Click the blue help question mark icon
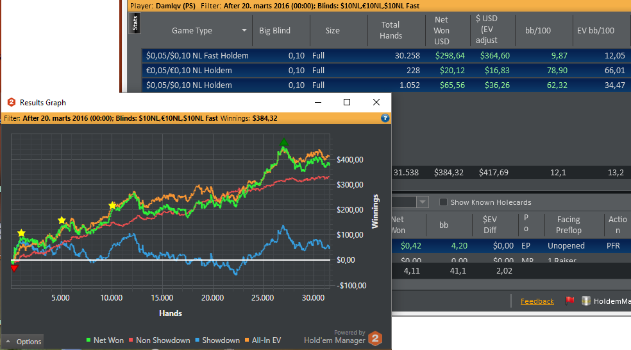631x350 pixels. click(385, 118)
